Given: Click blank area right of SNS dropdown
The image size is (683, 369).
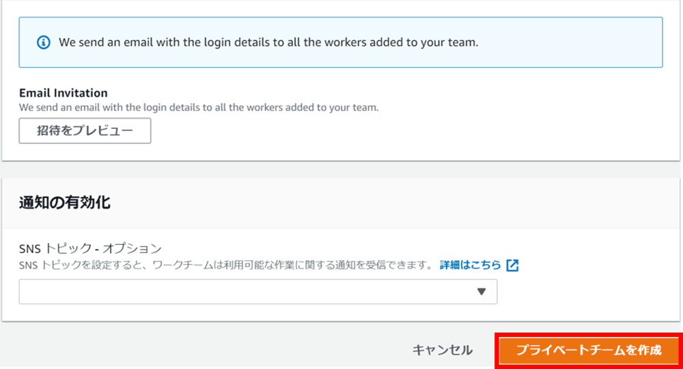Looking at the screenshot, I should (587, 291).
